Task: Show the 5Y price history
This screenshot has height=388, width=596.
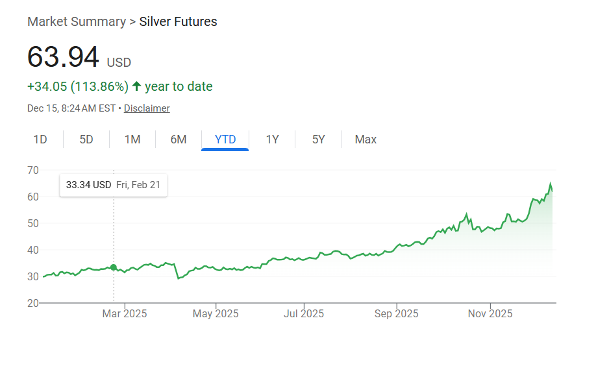Action: click(x=318, y=139)
